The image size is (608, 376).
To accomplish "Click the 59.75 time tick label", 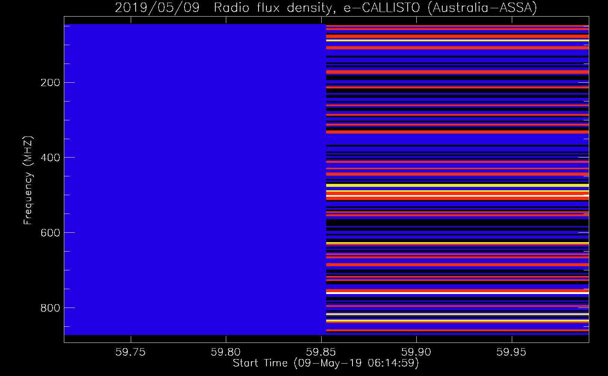I will [x=130, y=352].
